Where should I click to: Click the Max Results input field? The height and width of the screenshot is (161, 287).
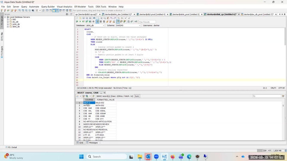click(147, 22)
